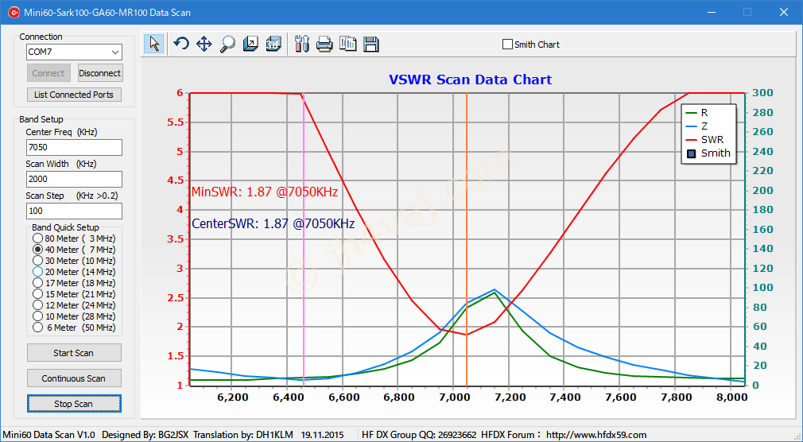Save the chart with floppy disk icon
803x442 pixels.
coord(371,44)
